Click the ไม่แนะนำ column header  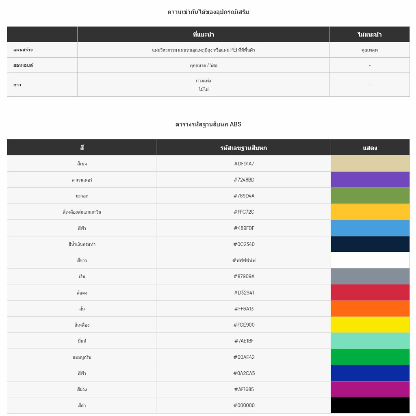click(369, 35)
